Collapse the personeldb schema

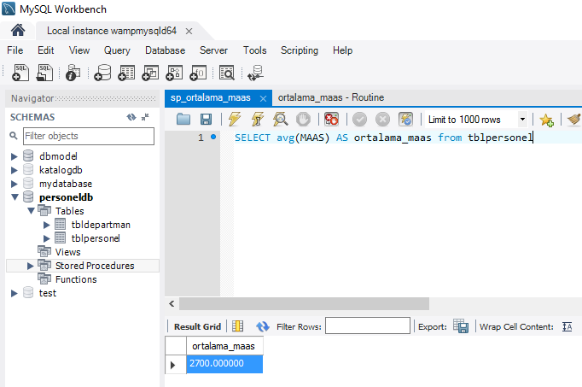click(15, 197)
